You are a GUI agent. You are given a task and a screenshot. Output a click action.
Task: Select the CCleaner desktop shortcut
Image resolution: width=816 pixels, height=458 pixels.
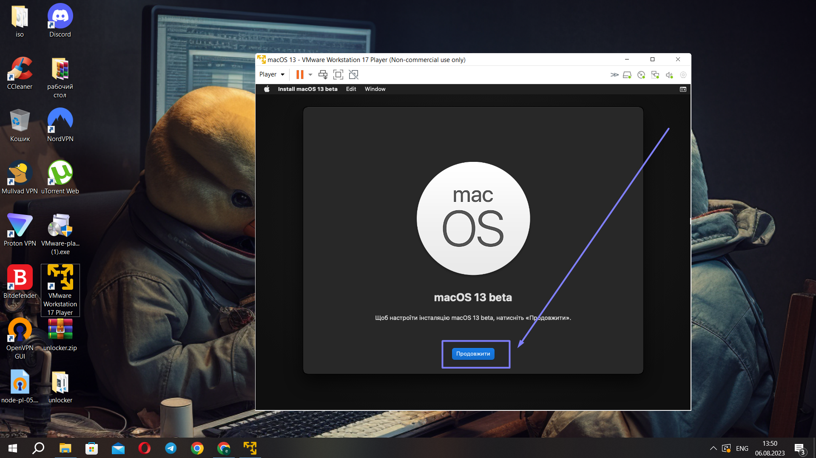click(x=20, y=73)
